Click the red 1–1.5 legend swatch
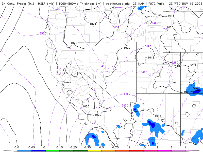This screenshot has width=203, height=152. point(137,151)
